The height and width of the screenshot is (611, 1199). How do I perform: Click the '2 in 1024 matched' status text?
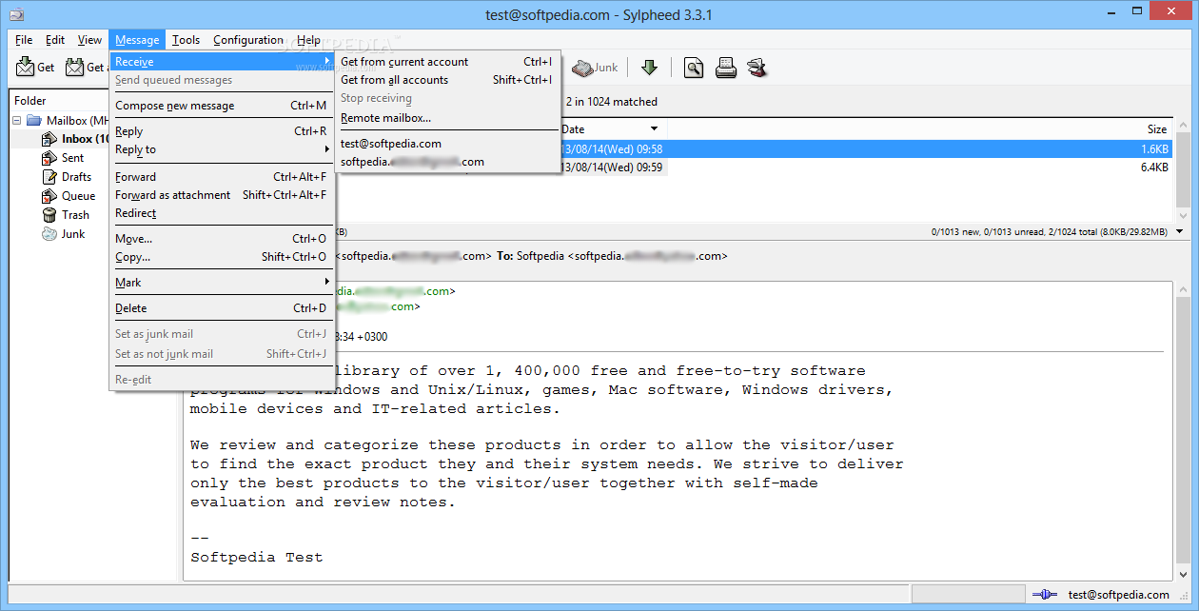(x=612, y=102)
